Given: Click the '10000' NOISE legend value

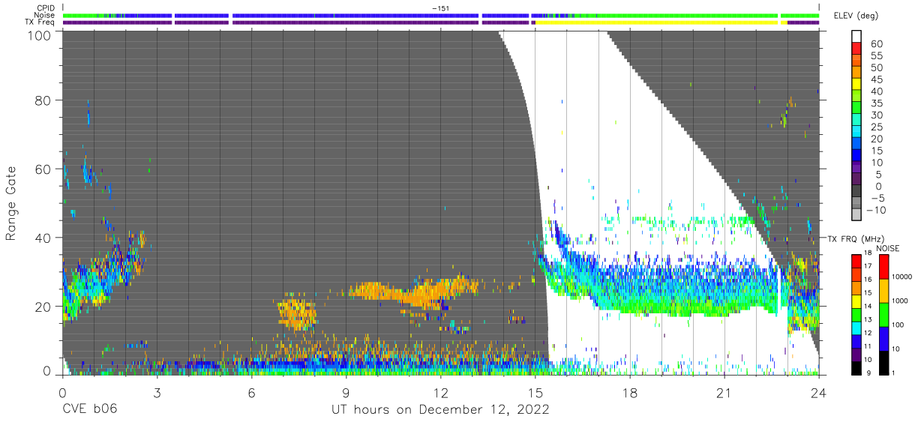Looking at the screenshot, I should click(x=903, y=276).
